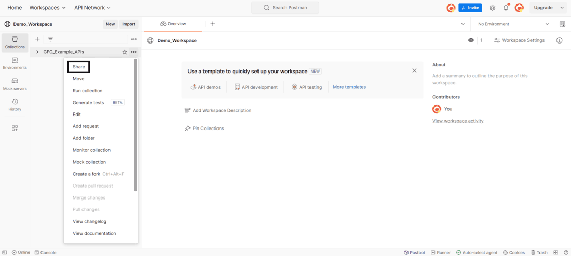Click the two-pane layout icon in status bar
This screenshot has width=571, height=256.
(x=556, y=252)
